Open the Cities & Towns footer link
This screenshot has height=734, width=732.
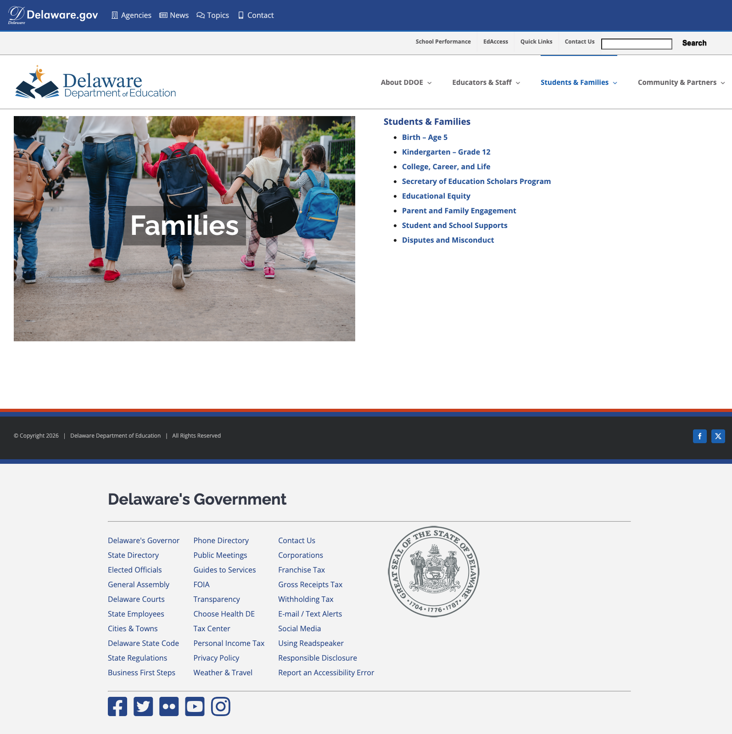(133, 628)
